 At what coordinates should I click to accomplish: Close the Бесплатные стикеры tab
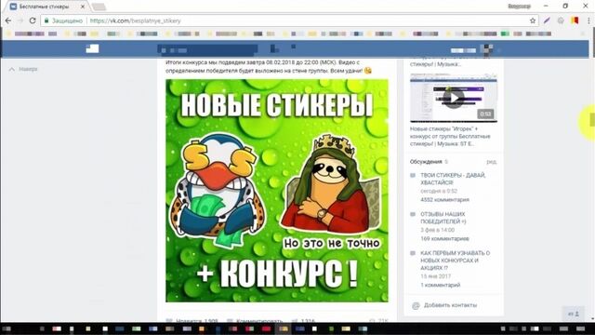click(x=83, y=7)
